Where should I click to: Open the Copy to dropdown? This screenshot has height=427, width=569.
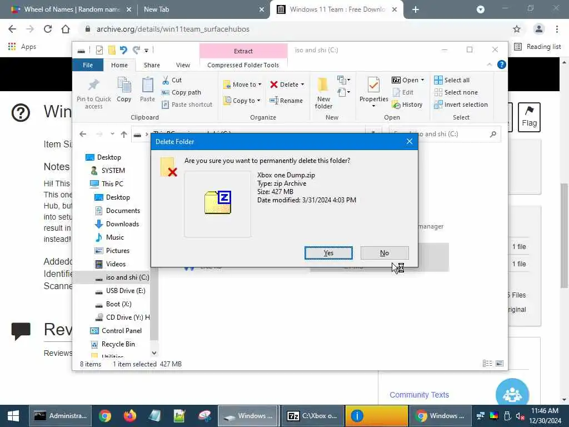[x=242, y=101]
